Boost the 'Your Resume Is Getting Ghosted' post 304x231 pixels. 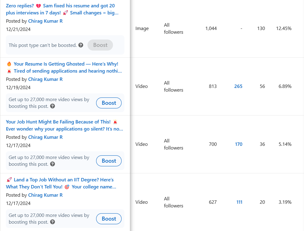coord(109,103)
